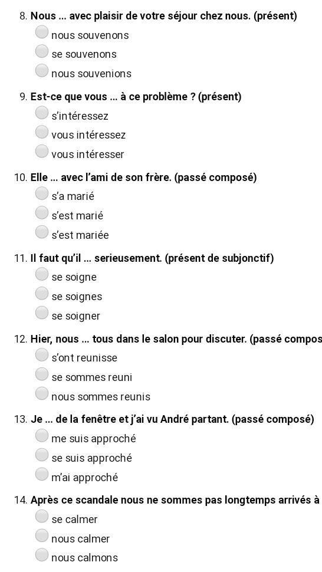Mark 'nous sommes reunis' as the answer
Screen dimensions: 322x572
(x=42, y=393)
